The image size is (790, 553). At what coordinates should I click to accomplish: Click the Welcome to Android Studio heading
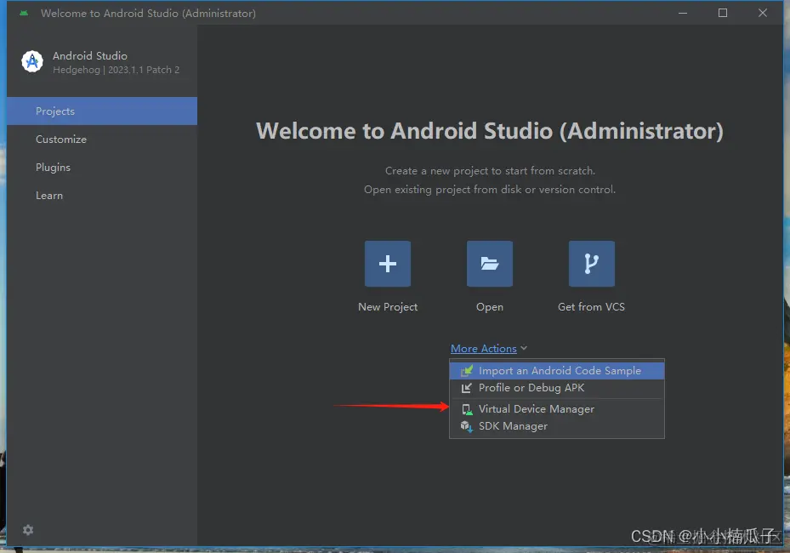(x=489, y=131)
